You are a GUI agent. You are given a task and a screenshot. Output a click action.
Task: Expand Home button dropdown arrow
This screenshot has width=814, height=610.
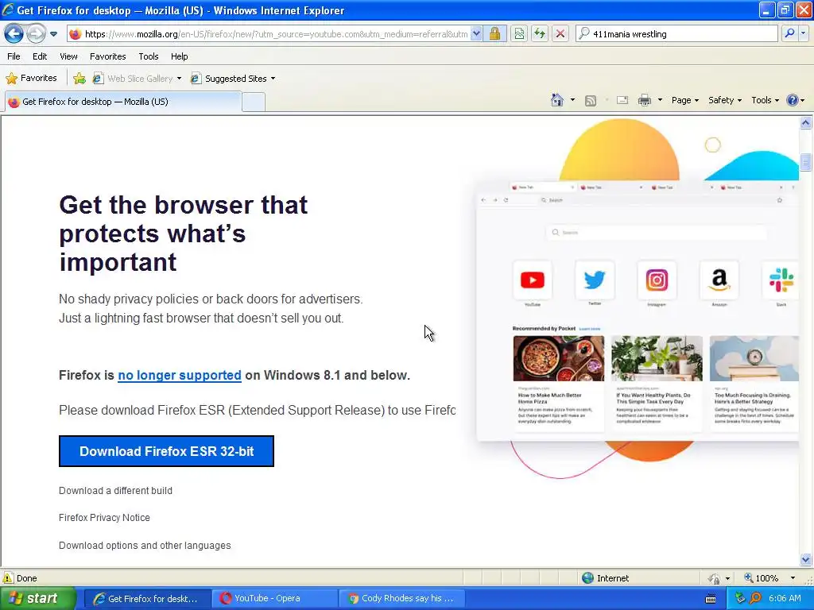point(572,100)
